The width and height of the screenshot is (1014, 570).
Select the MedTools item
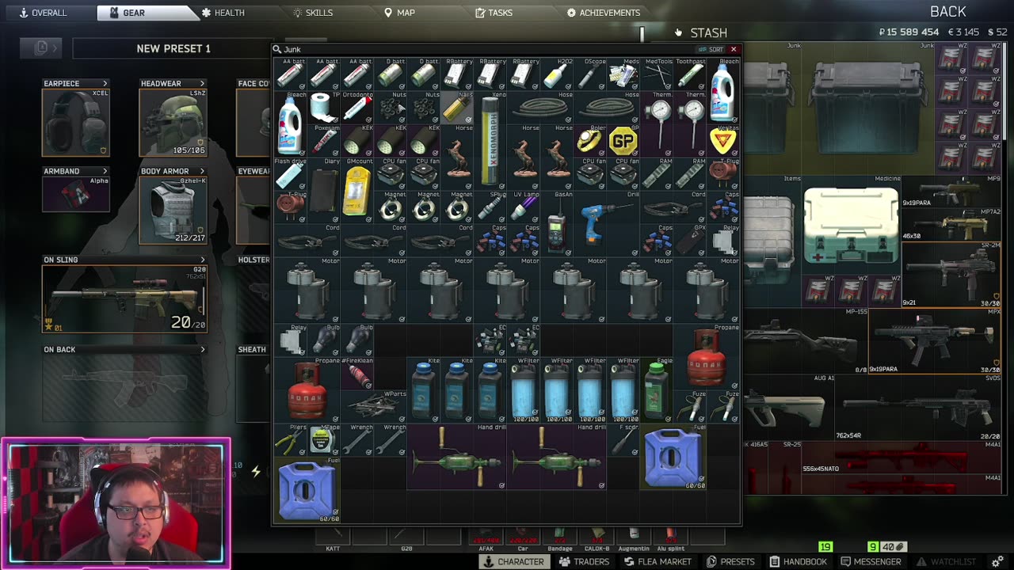[657, 74]
